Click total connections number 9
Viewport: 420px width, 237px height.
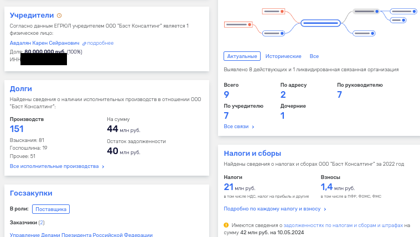pos(226,94)
